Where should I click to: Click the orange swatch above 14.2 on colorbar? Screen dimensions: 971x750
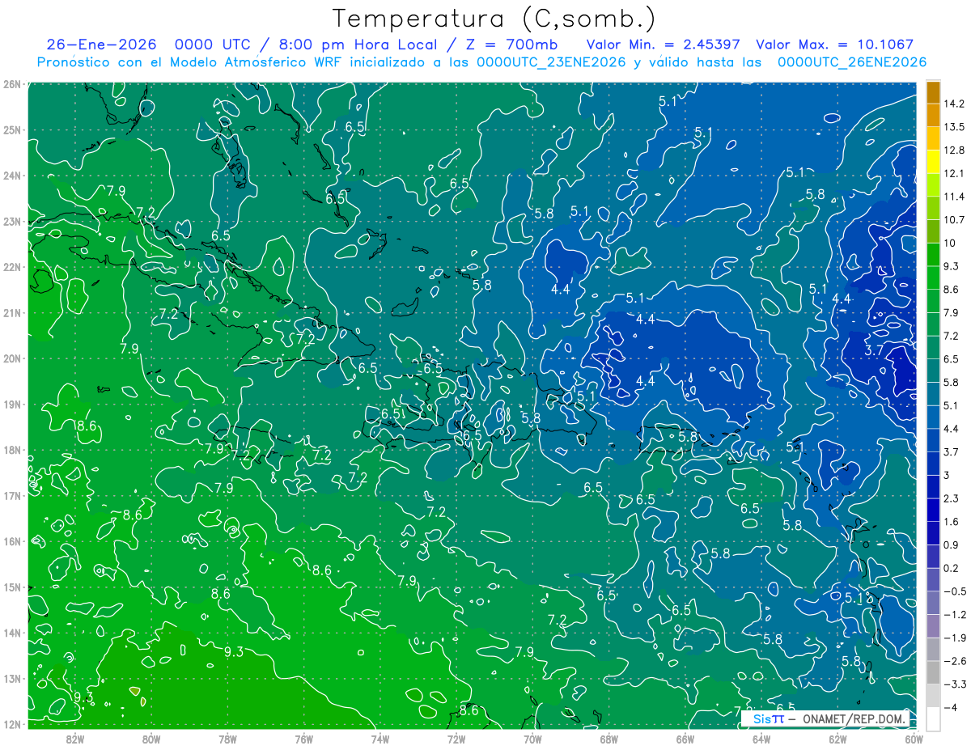[933, 92]
